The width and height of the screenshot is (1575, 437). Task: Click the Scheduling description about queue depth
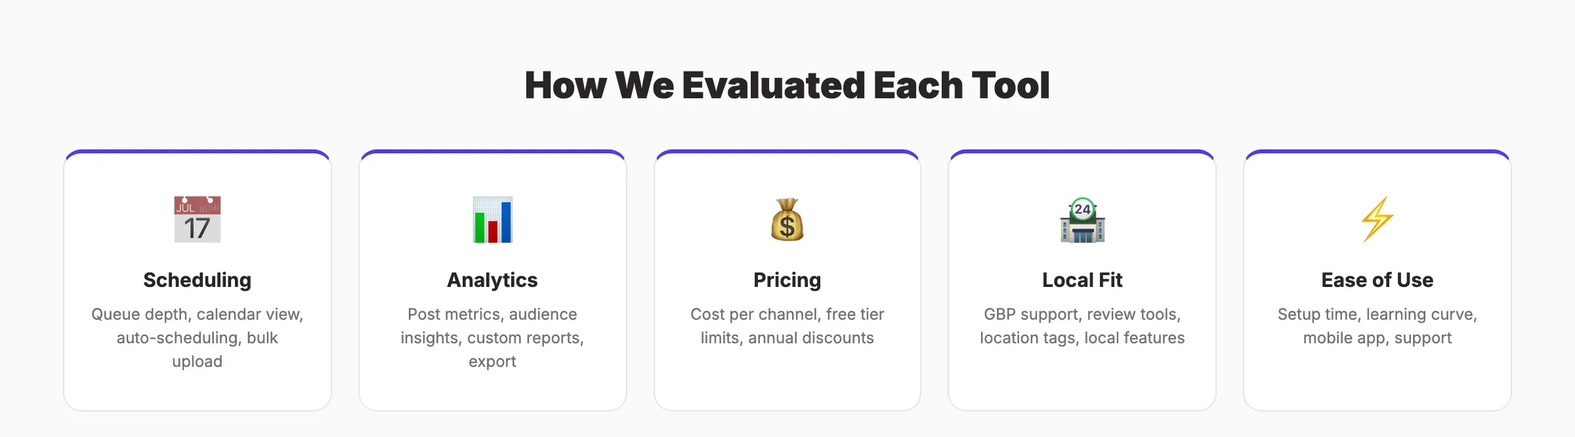pos(197,337)
